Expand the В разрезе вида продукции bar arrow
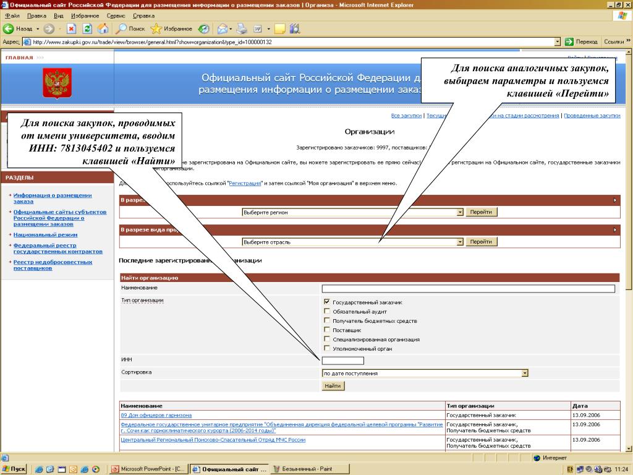This screenshot has height=475, width=633. 615,230
